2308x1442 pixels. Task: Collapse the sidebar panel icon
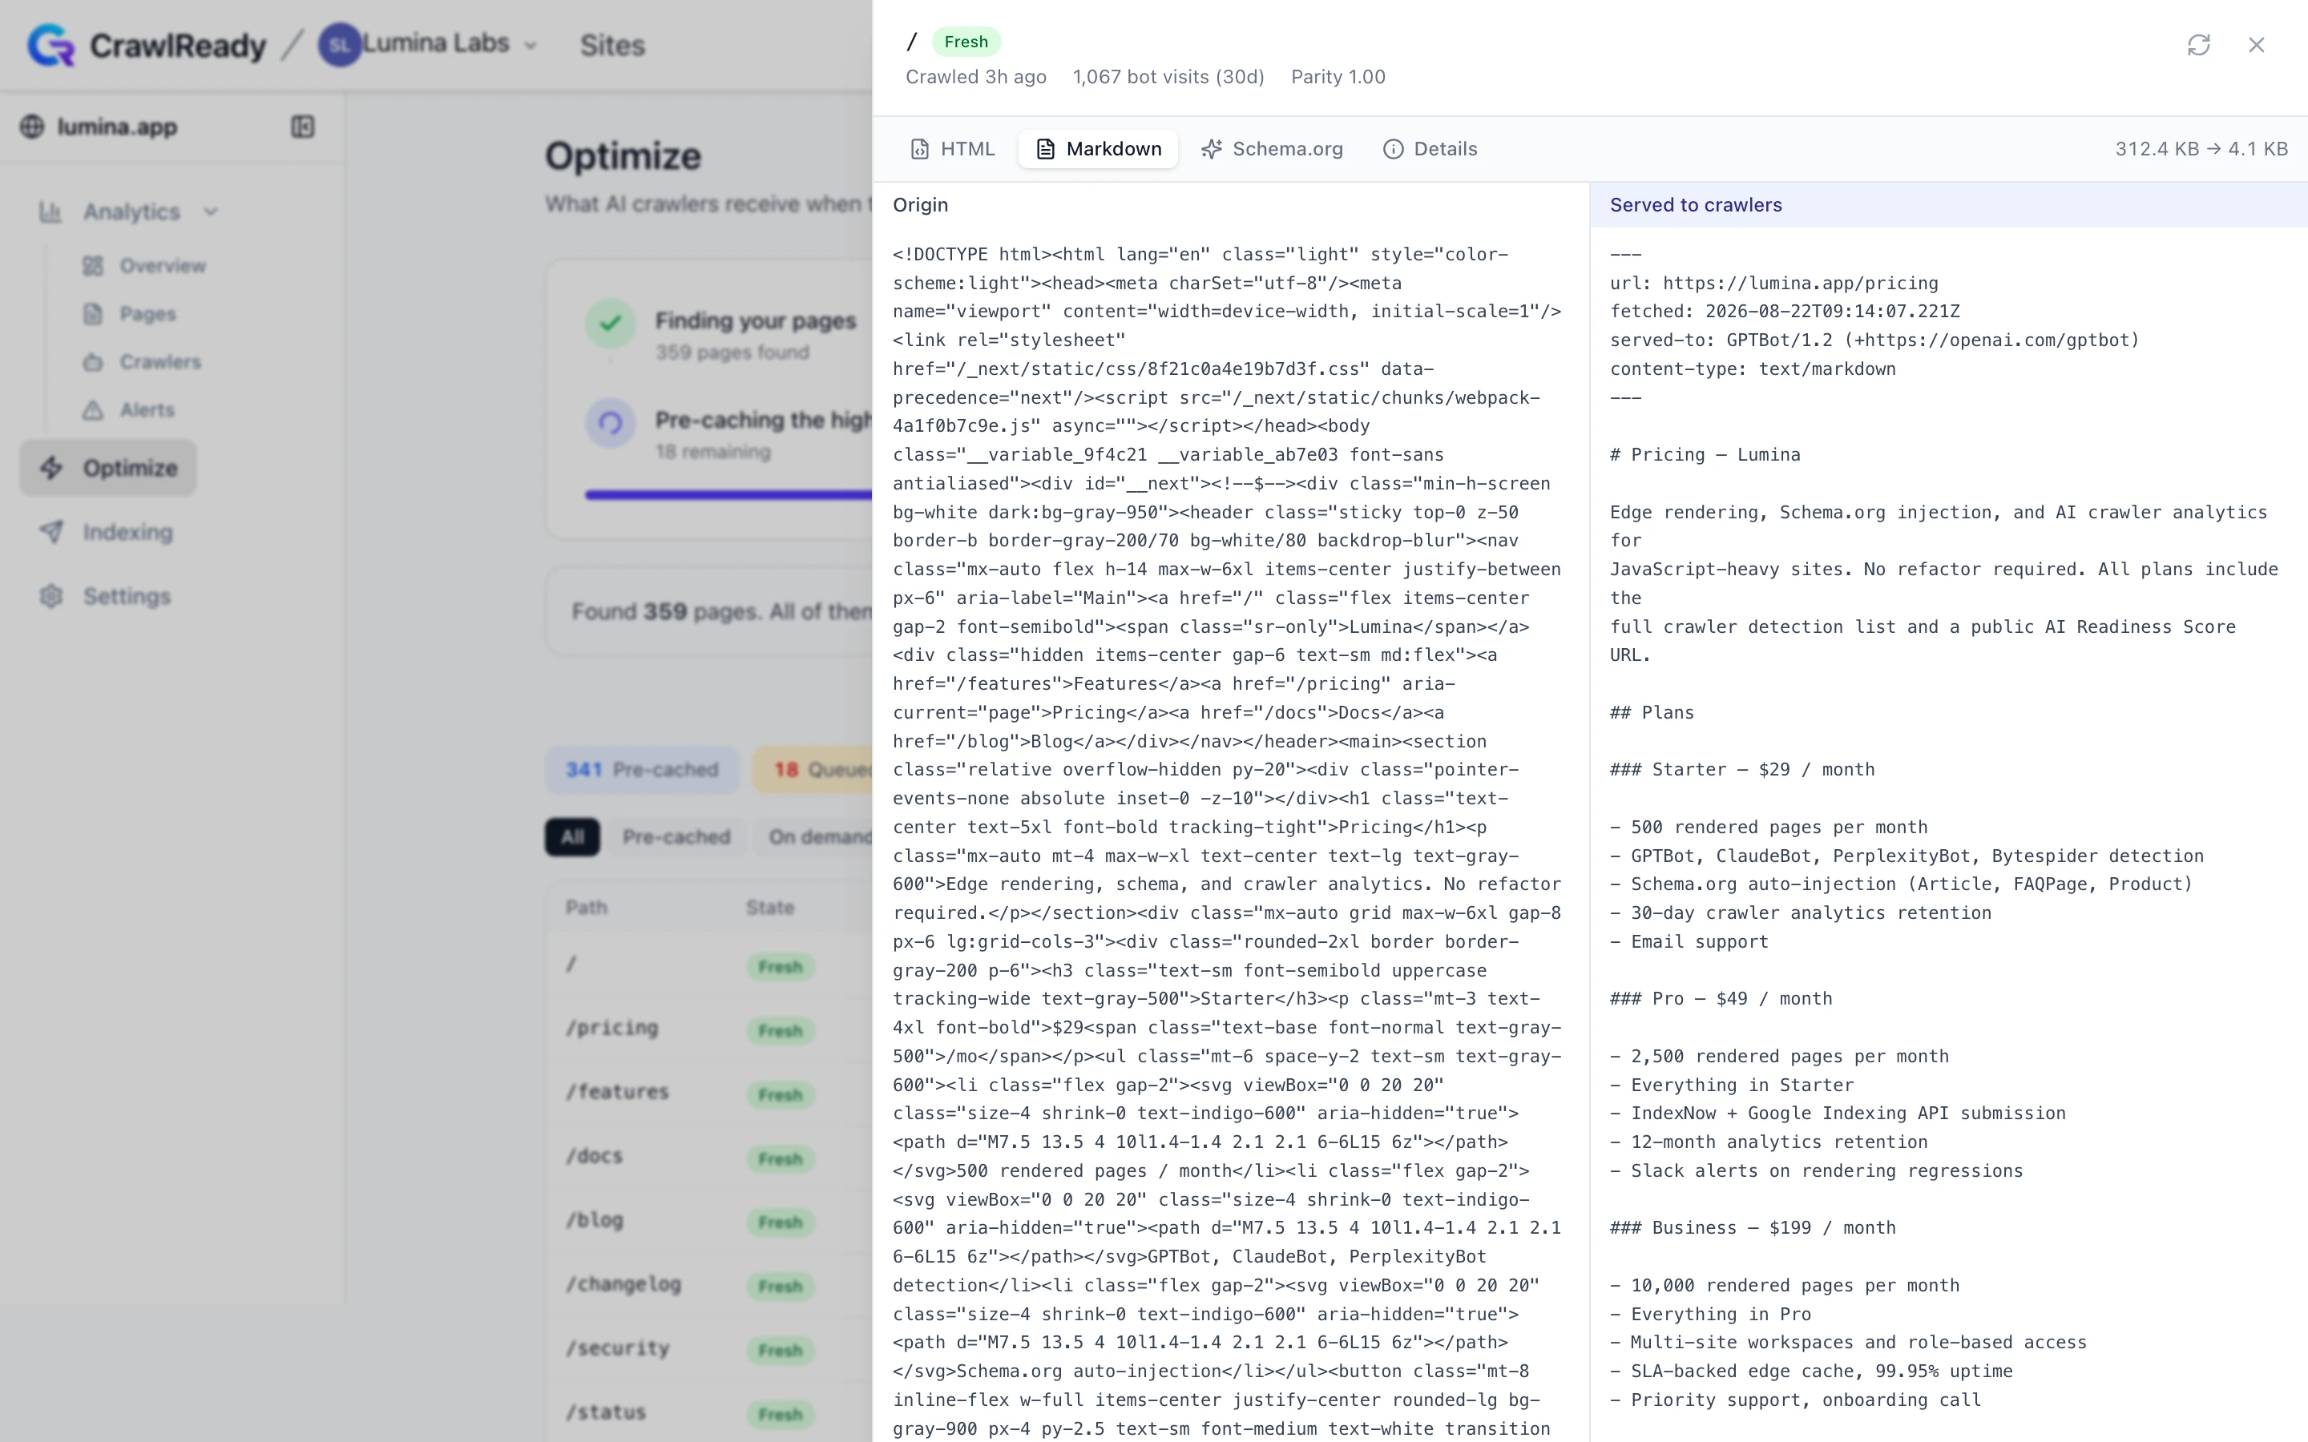tap(302, 127)
